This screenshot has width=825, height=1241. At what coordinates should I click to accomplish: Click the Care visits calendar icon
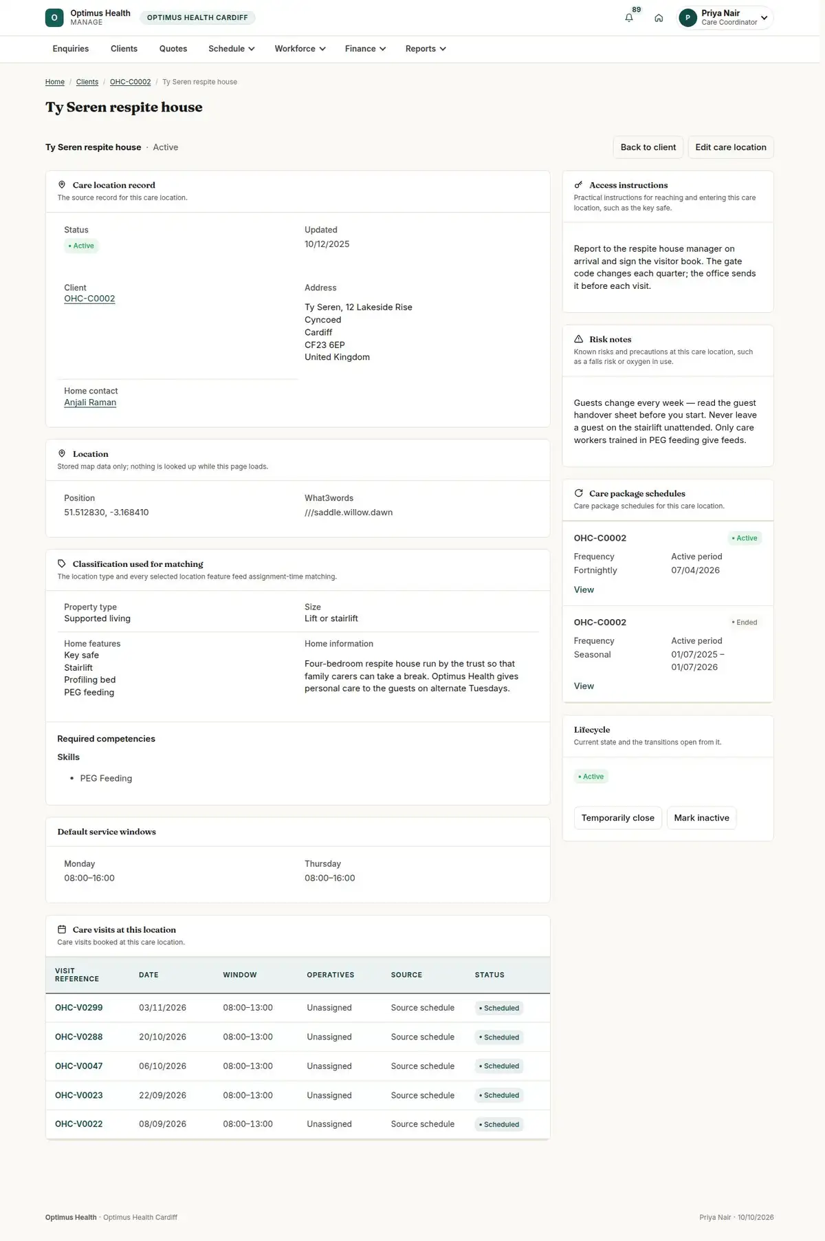[x=62, y=929]
